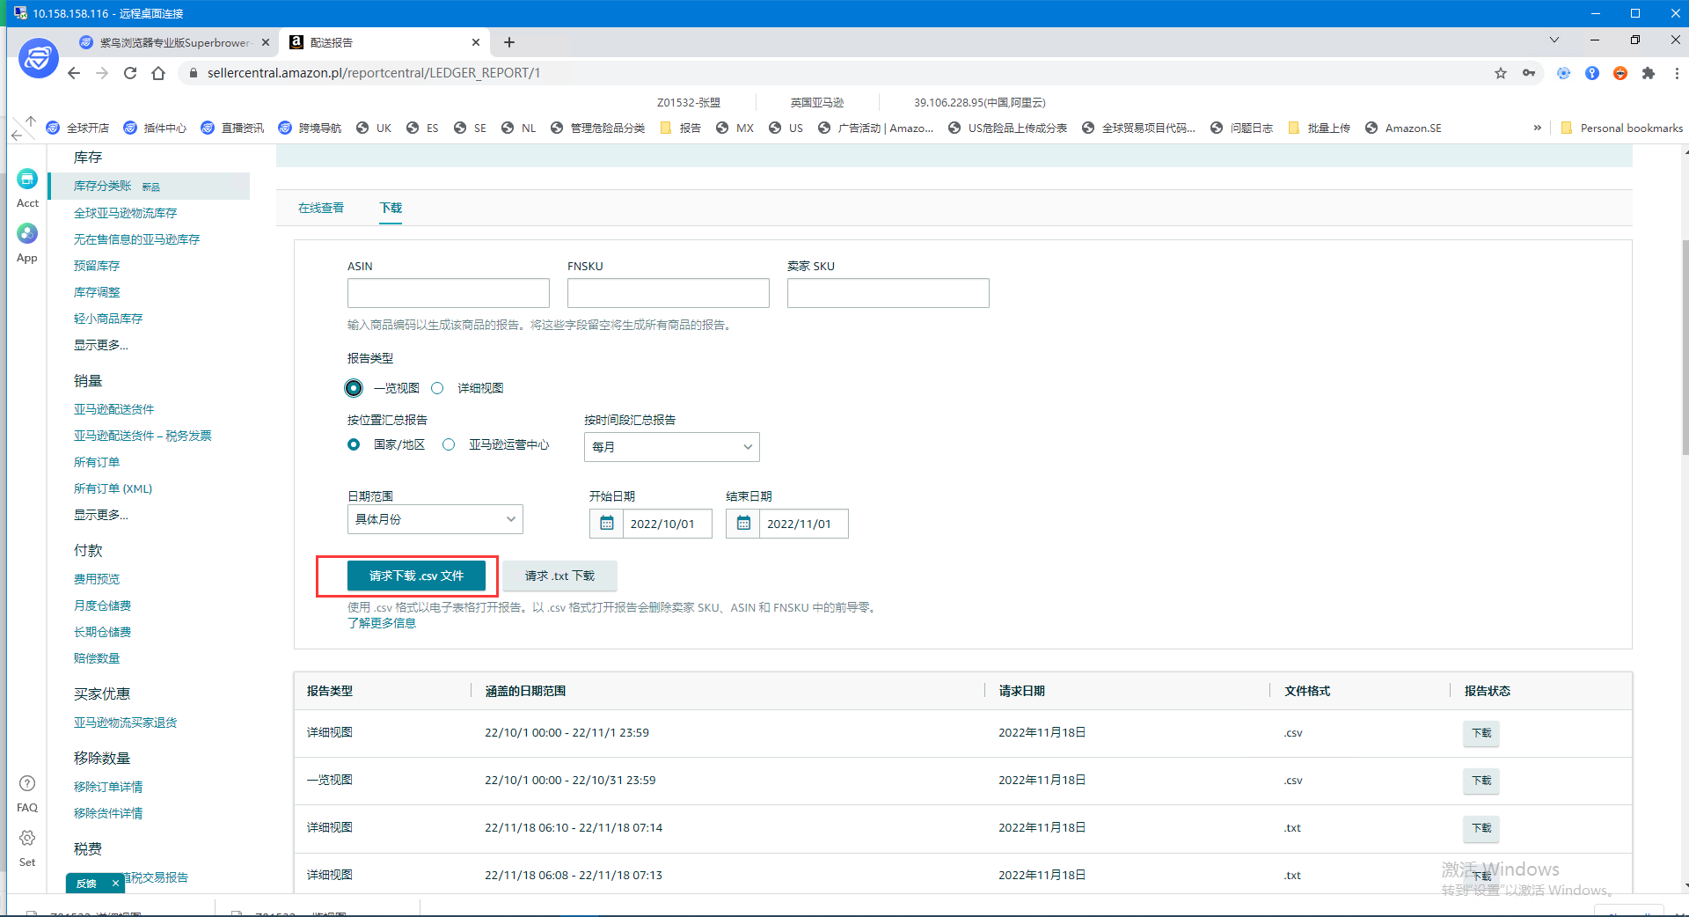Image resolution: width=1689 pixels, height=917 pixels.
Task: Bookmark this page with the star icon
Action: [x=1501, y=73]
